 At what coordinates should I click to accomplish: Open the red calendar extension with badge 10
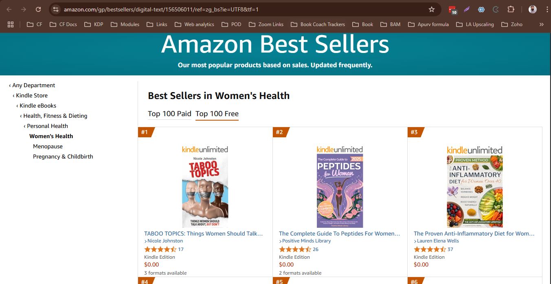pos(452,10)
